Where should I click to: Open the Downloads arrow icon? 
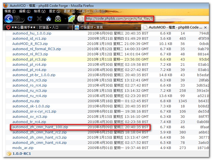58,19
